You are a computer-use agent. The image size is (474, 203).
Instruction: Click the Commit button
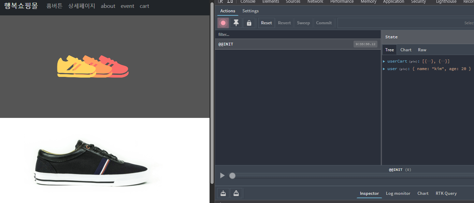[x=324, y=23]
